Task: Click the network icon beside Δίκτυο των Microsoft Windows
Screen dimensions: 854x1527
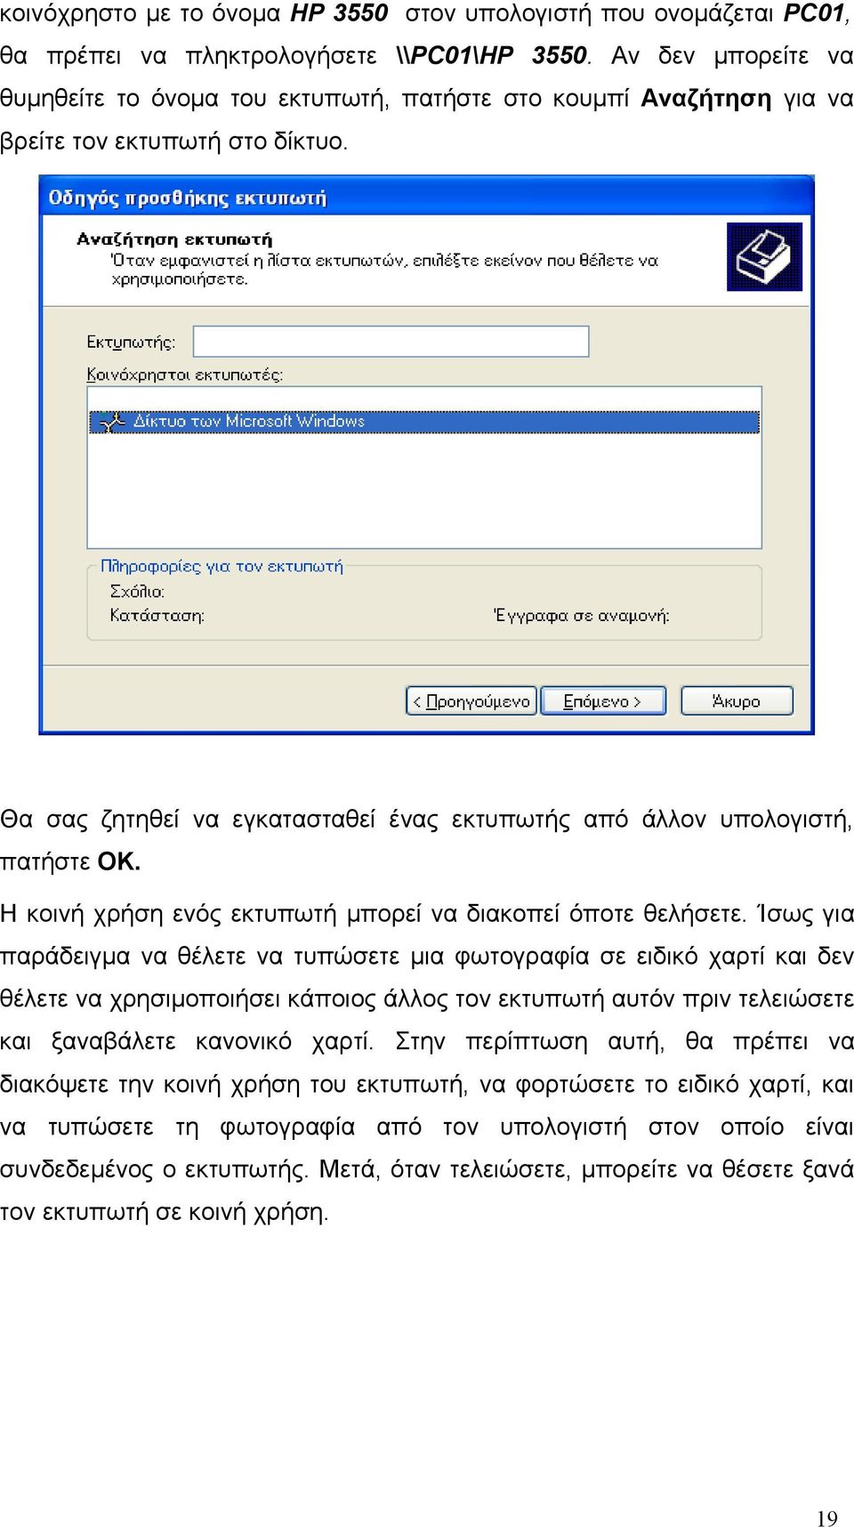Action: [x=112, y=423]
